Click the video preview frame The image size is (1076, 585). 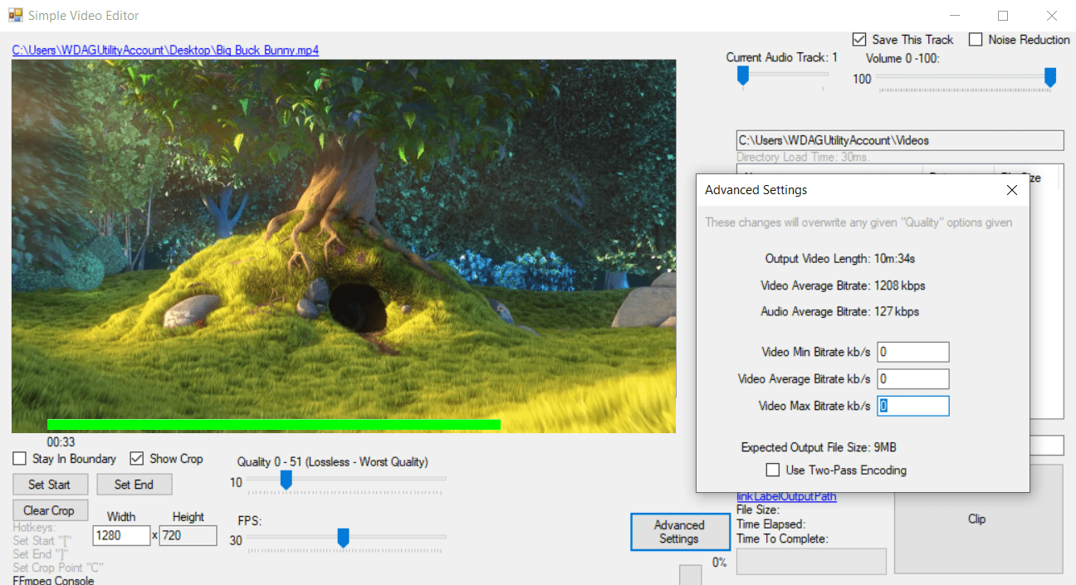[x=344, y=246]
